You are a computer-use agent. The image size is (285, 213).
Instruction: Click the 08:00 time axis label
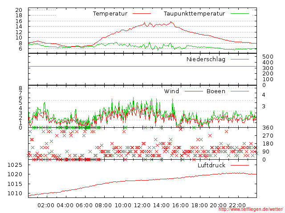point(103,205)
